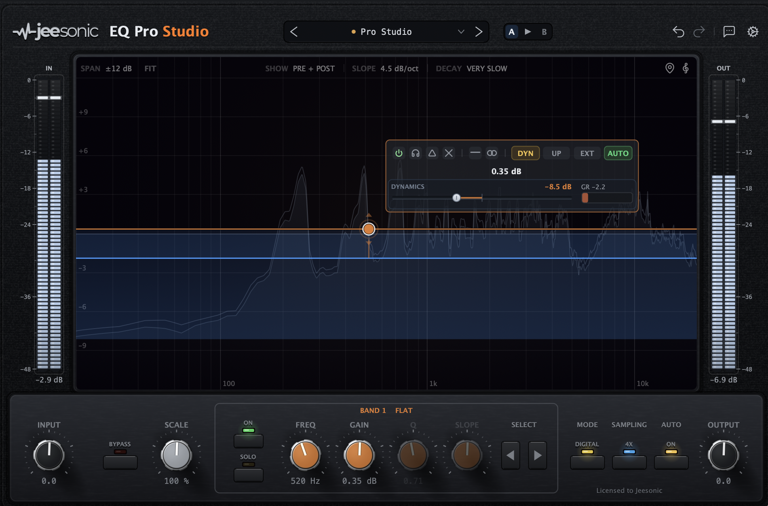Go to the next preset

[x=479, y=32]
